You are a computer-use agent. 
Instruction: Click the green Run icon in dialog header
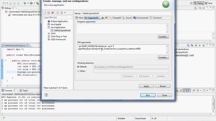166,4
